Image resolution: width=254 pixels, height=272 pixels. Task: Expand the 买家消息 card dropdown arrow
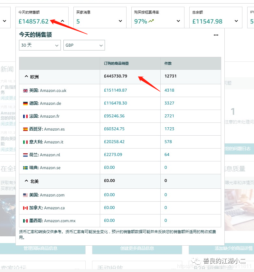(x=120, y=21)
